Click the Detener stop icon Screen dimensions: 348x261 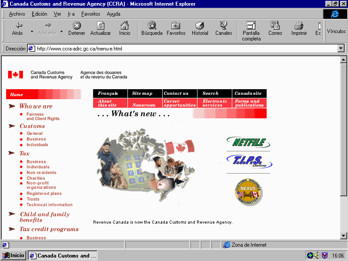77,26
